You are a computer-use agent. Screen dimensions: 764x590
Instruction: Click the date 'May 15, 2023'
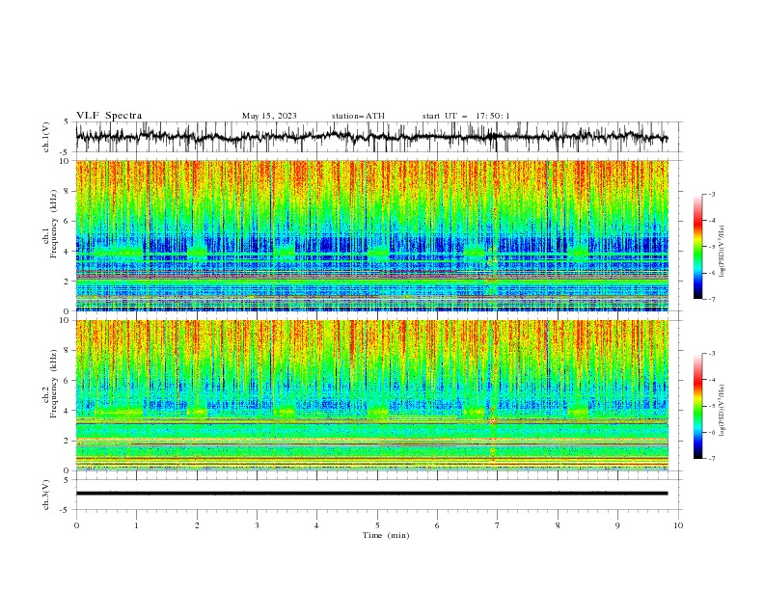tap(269, 116)
